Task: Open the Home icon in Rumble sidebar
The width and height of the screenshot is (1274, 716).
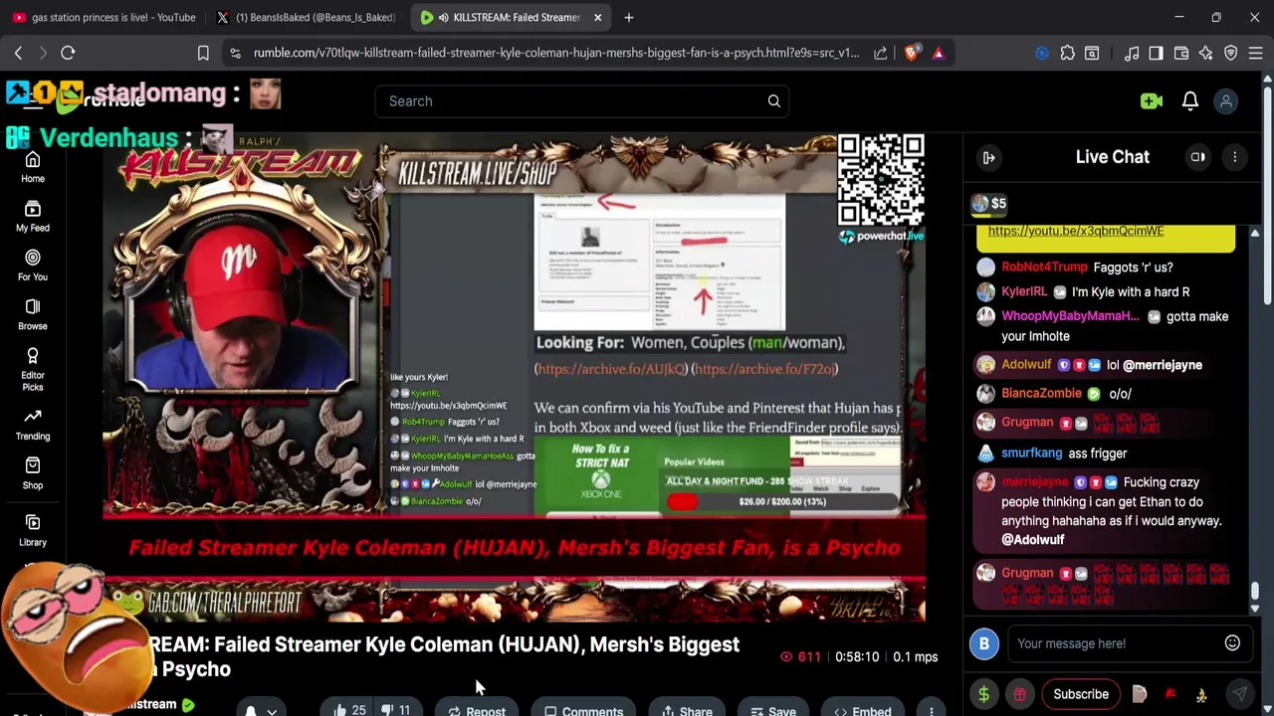Action: [33, 167]
